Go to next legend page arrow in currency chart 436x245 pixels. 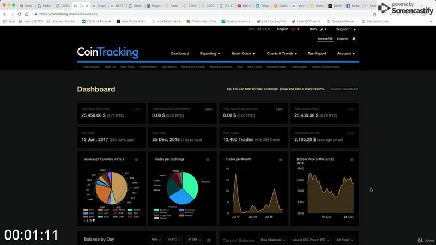coord(94,220)
